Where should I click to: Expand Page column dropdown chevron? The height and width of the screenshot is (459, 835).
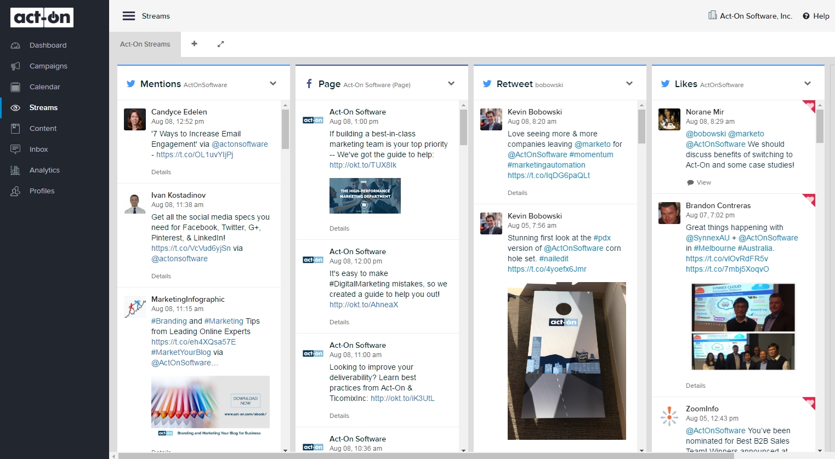tap(451, 84)
